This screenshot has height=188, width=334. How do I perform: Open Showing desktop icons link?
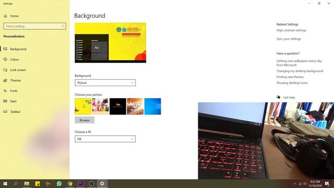[292, 83]
